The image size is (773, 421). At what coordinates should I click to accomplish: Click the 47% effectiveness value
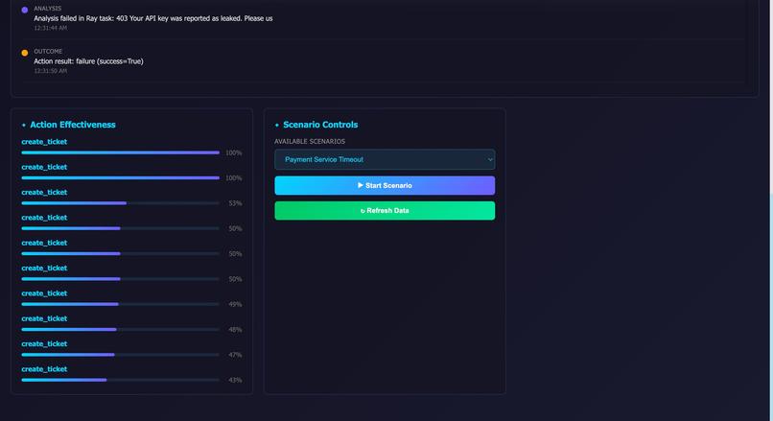[x=235, y=355]
